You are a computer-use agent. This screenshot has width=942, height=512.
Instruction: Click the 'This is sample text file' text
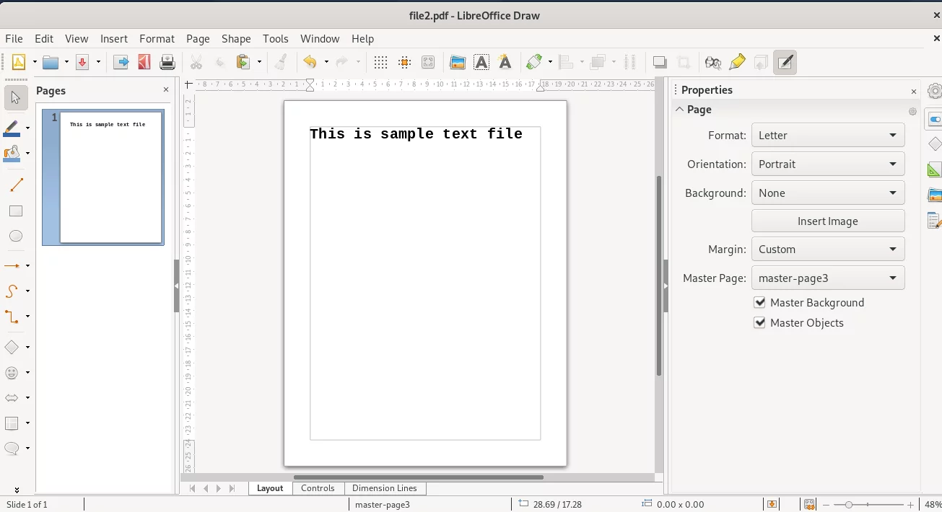(417, 133)
